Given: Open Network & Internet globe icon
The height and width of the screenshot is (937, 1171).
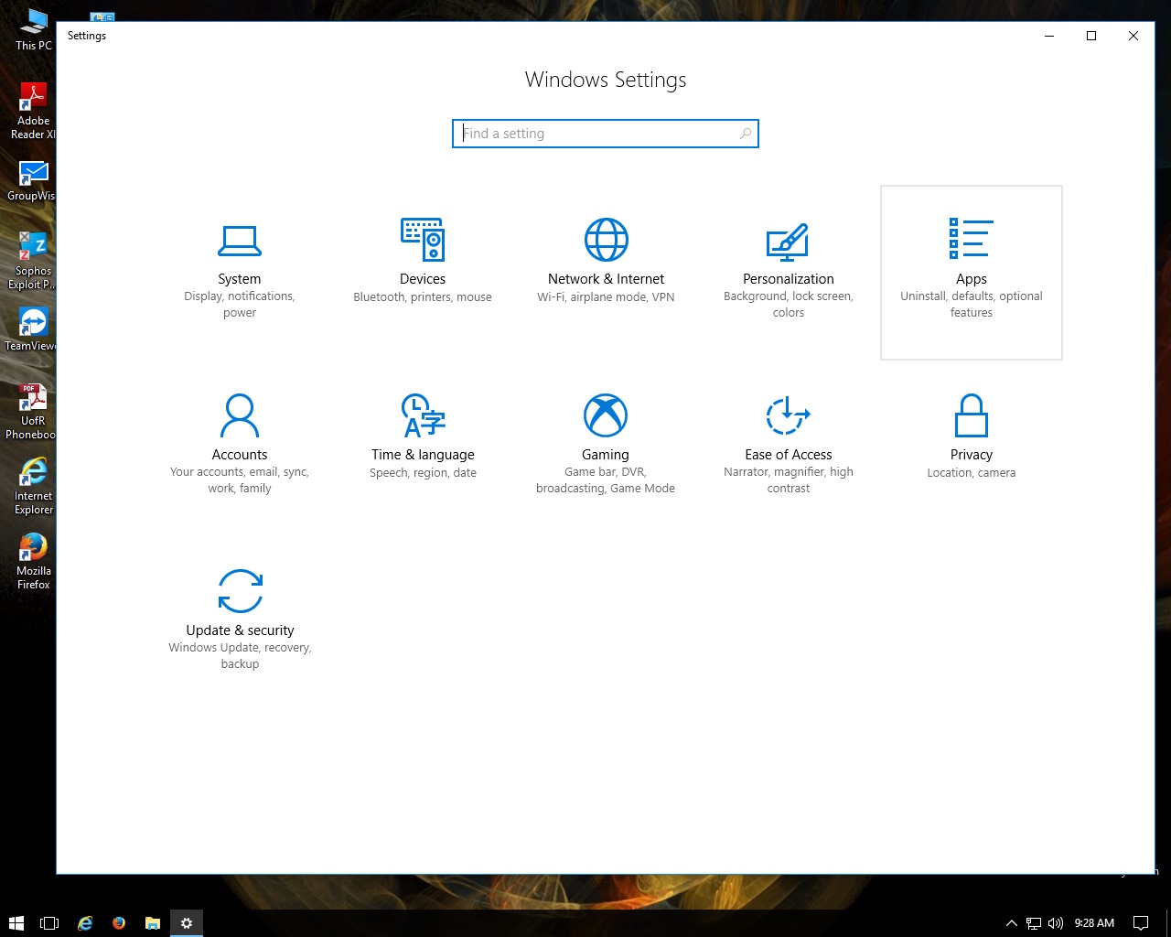Looking at the screenshot, I should pos(606,240).
